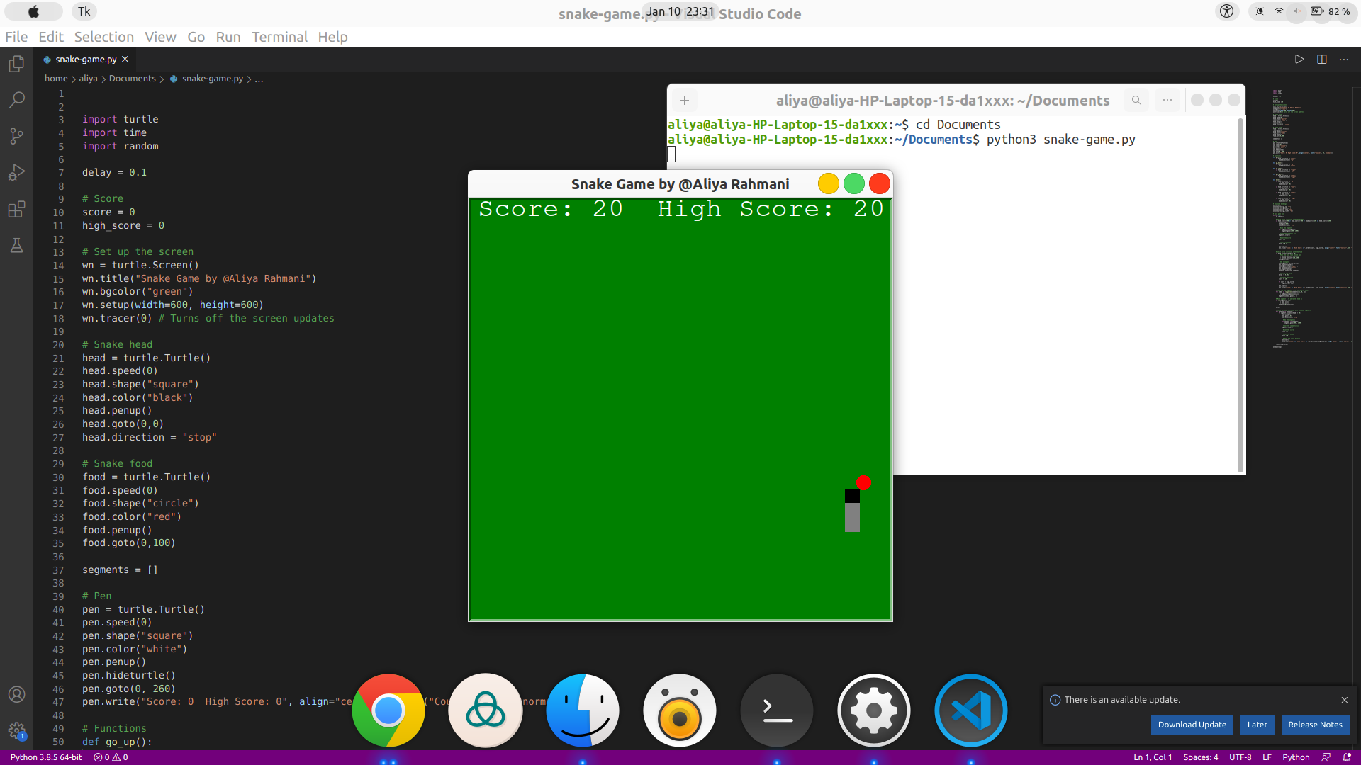Open the Search view in activity bar

[x=16, y=100]
